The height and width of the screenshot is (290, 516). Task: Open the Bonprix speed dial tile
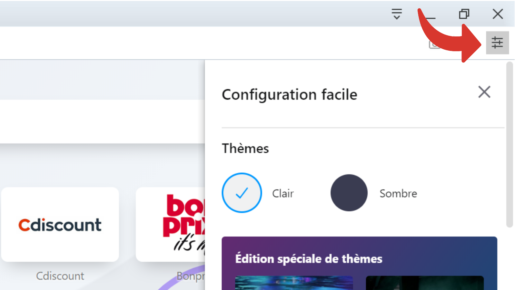click(171, 224)
